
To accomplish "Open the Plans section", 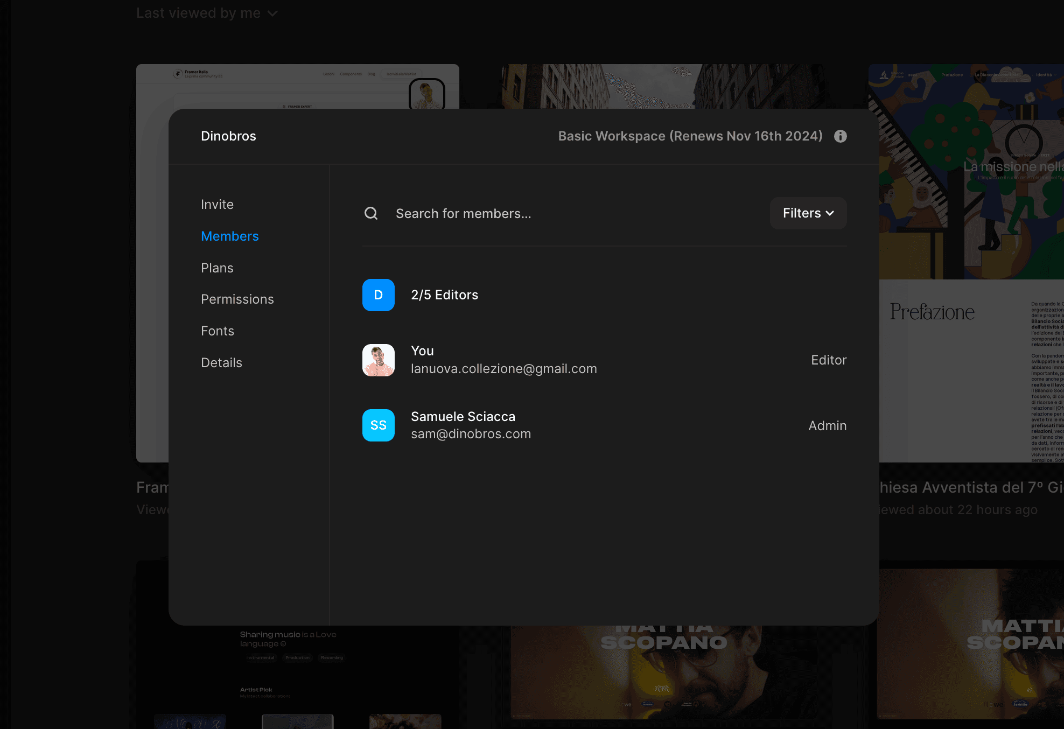I will pos(217,268).
